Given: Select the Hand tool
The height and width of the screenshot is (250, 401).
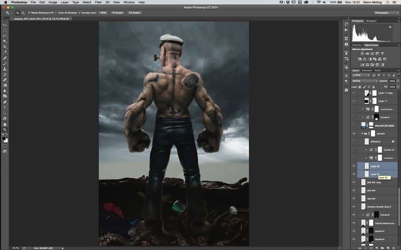Looking at the screenshot, I should coord(5,124).
